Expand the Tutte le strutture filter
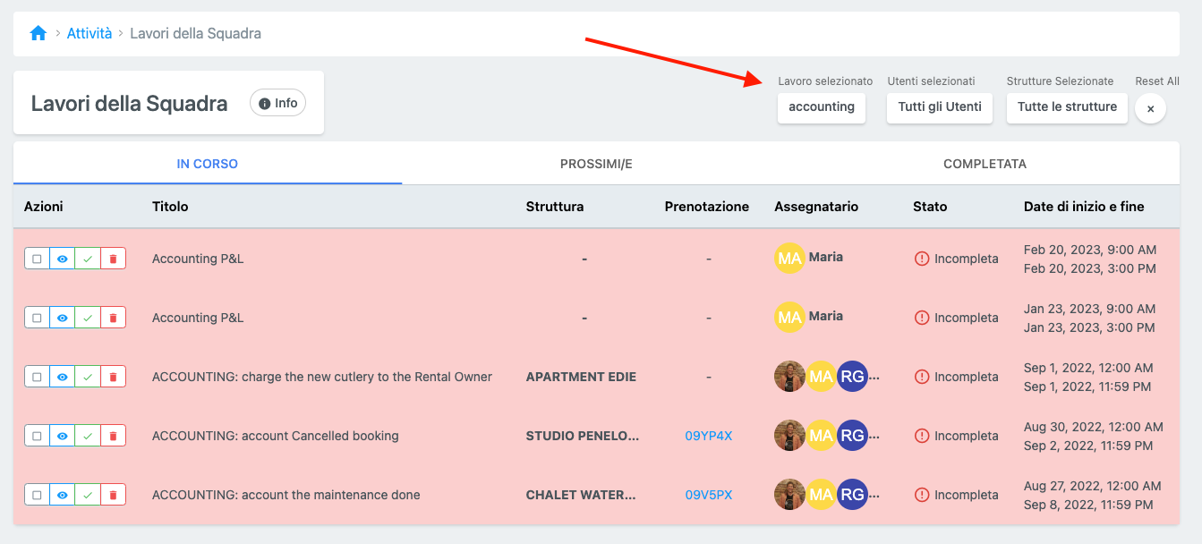 point(1066,107)
